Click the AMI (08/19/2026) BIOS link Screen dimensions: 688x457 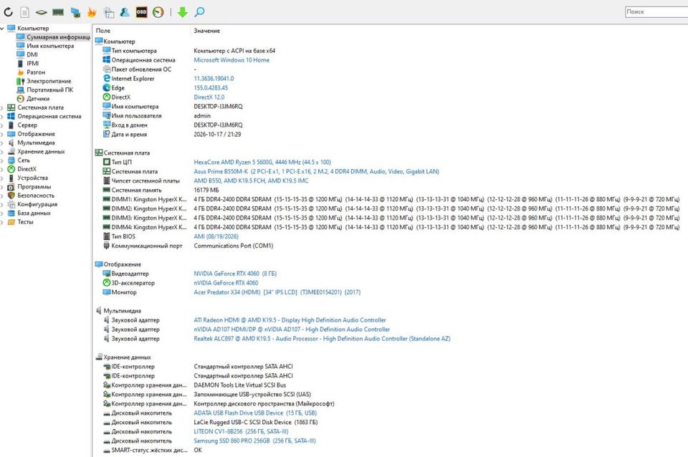[x=216, y=236]
